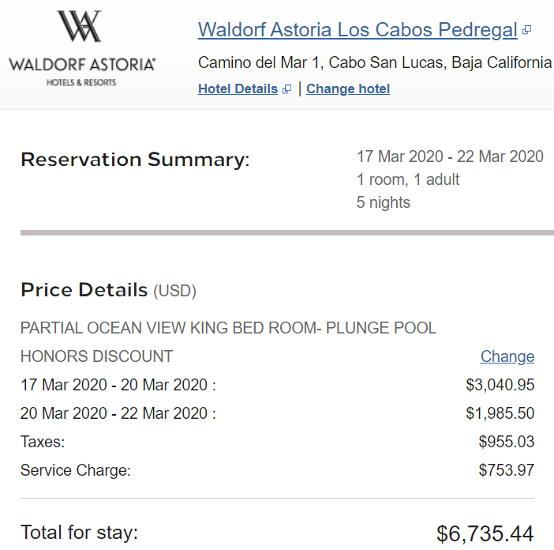Click the hotel address Camino del Mar text

[375, 63]
